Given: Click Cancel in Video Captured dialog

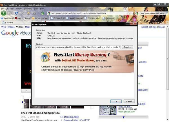Looking at the screenshot, I should click(129, 101).
